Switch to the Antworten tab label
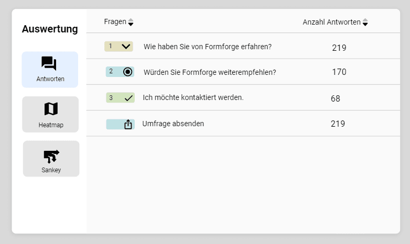Screen dimensions: 410x244 click(x=50, y=79)
